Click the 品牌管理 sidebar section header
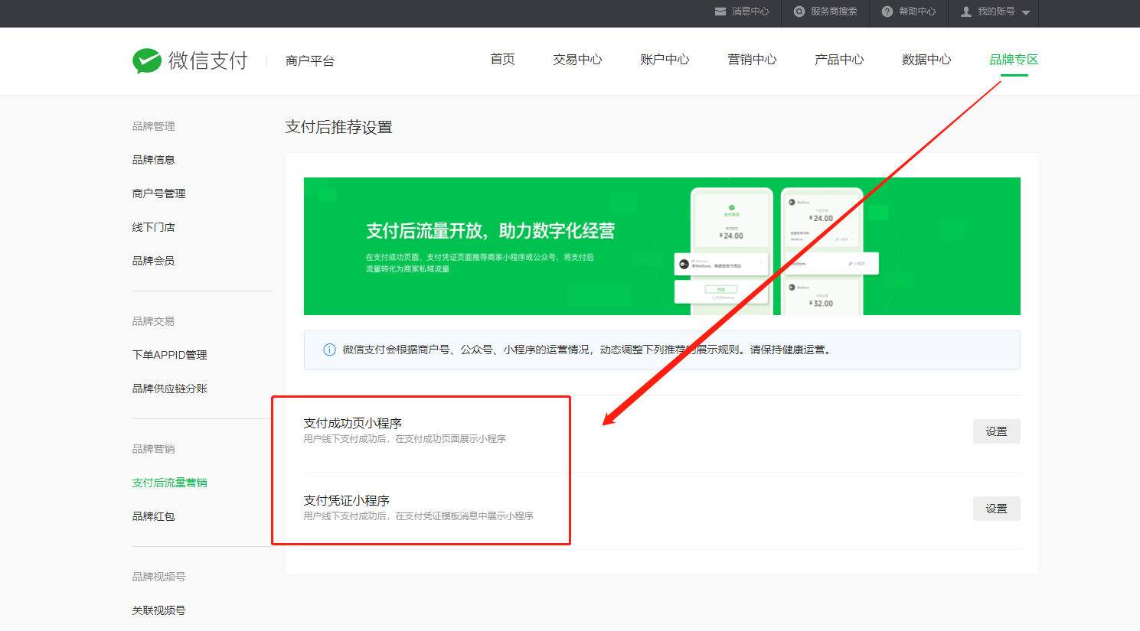The height and width of the screenshot is (631, 1140). click(153, 126)
